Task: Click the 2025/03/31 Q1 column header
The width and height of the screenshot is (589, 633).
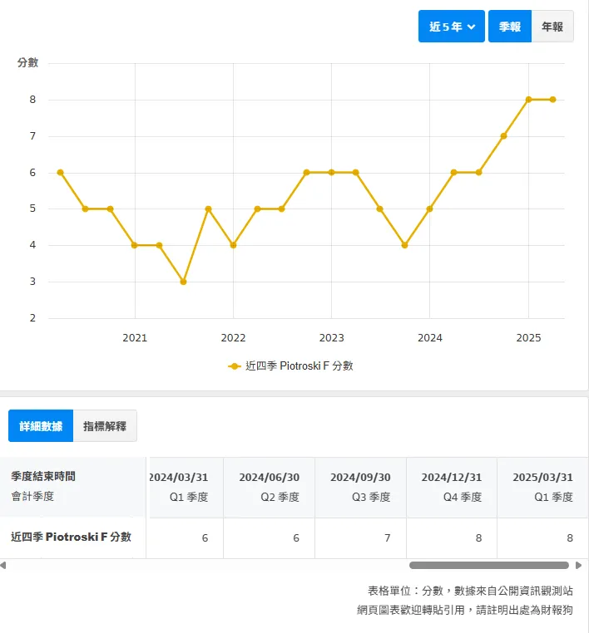Action: (543, 488)
